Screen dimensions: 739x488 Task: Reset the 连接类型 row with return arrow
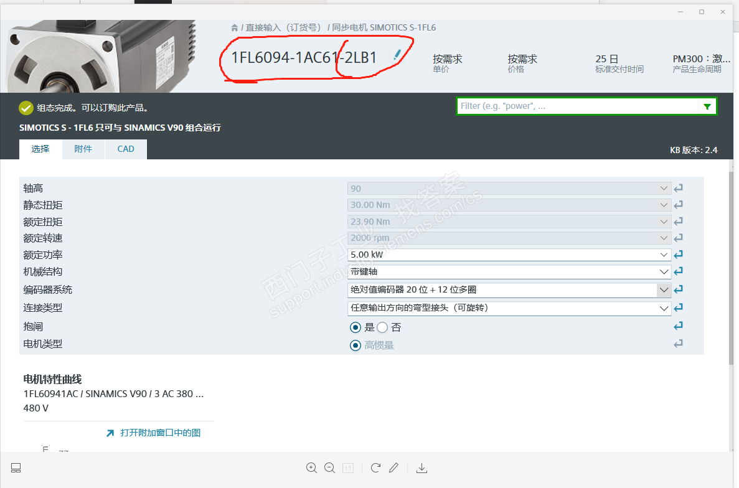click(x=678, y=307)
